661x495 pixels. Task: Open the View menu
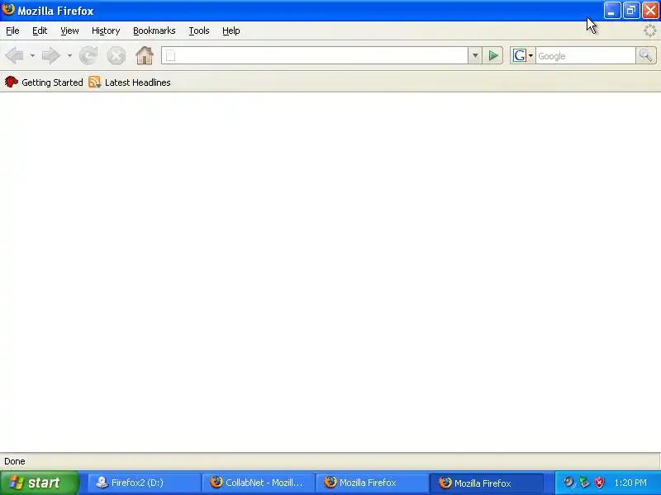pos(69,31)
